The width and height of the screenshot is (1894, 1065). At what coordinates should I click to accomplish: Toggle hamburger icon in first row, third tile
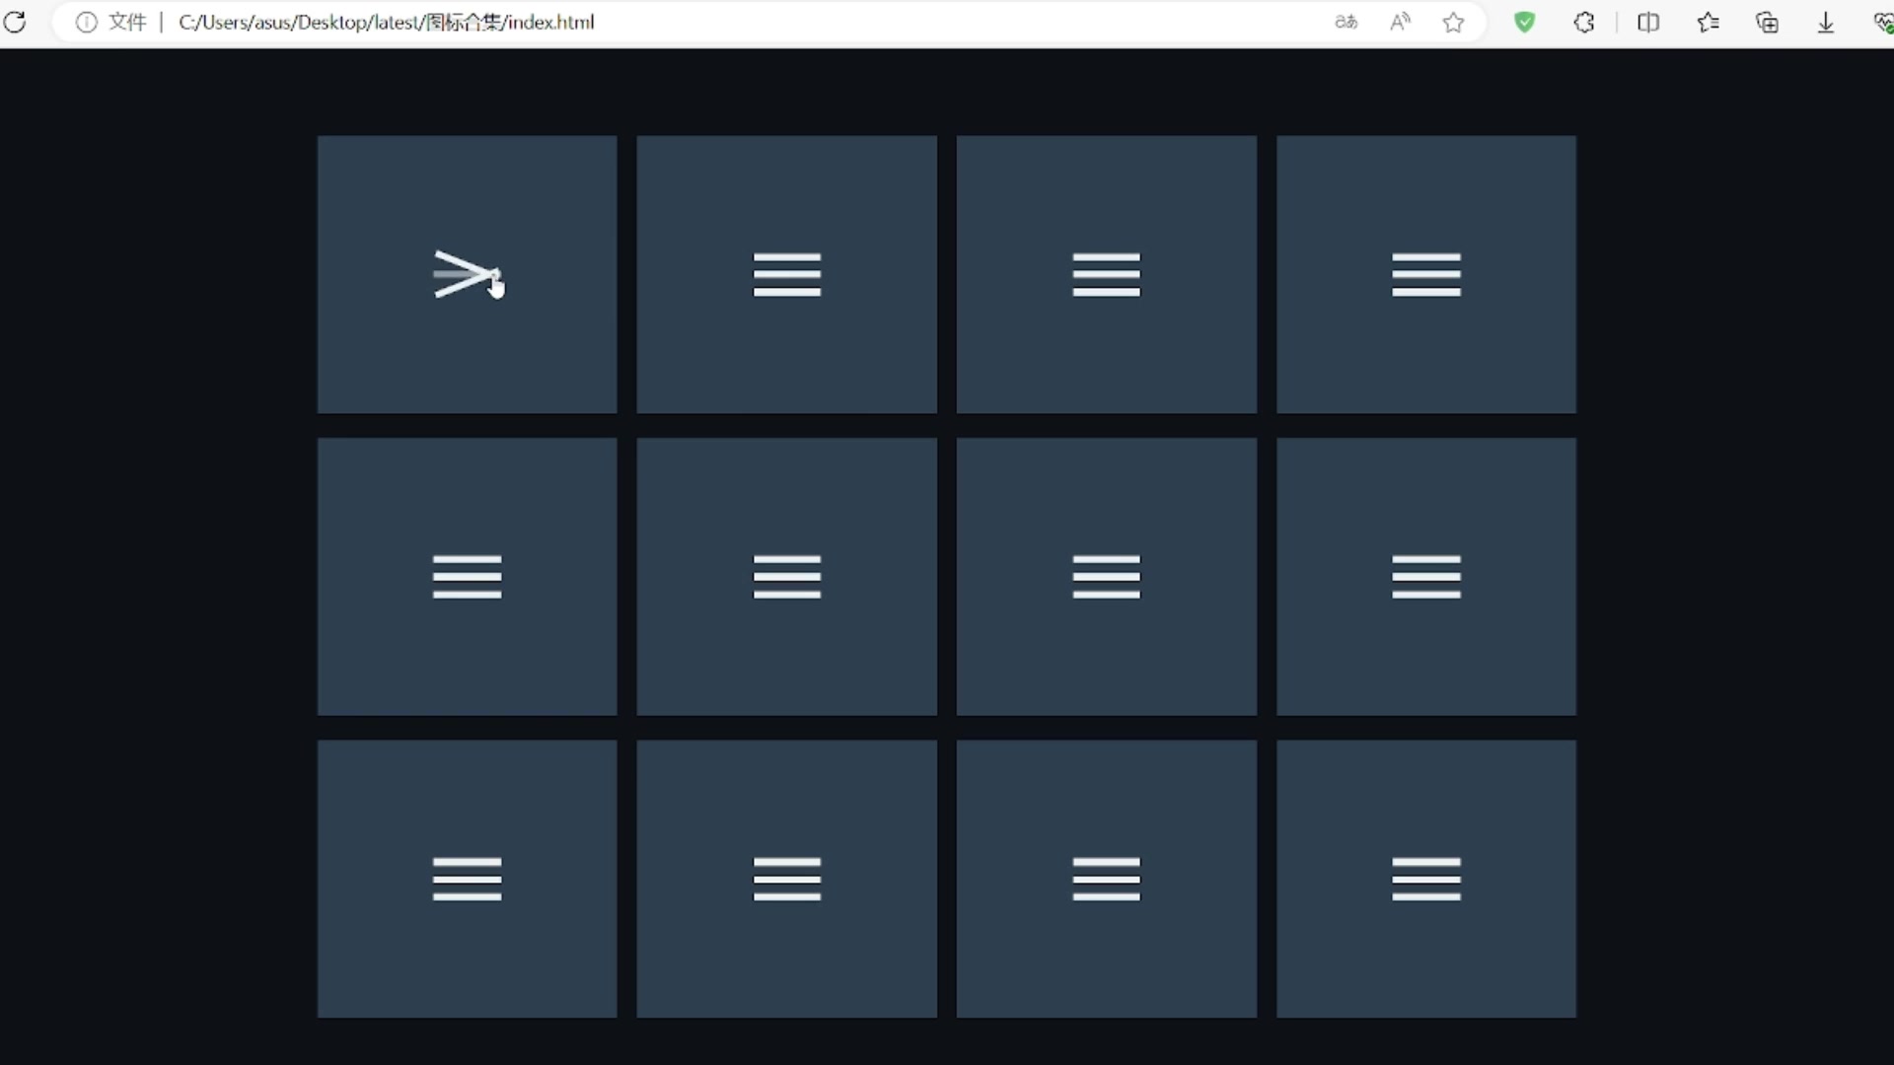coord(1106,274)
